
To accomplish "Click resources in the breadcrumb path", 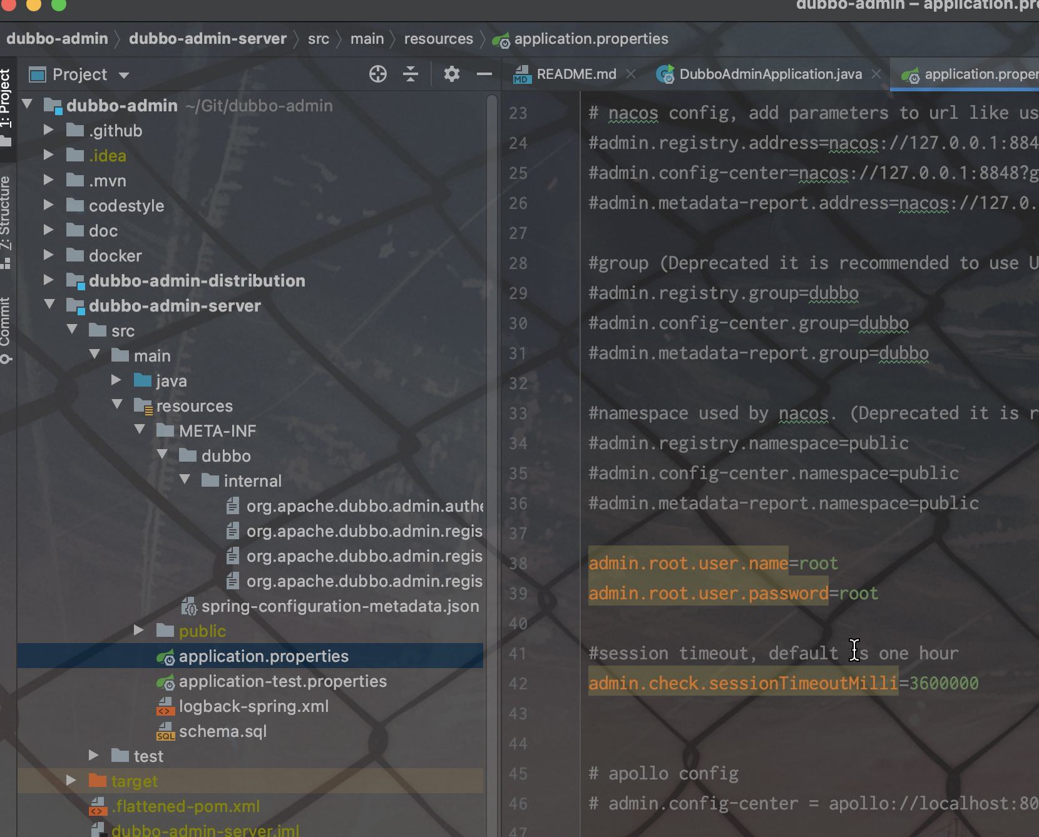I will pos(438,39).
